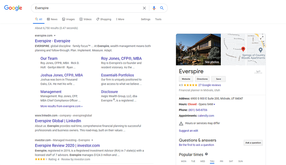Click Ask a question button
The height and width of the screenshot is (165, 286).
(253, 143)
